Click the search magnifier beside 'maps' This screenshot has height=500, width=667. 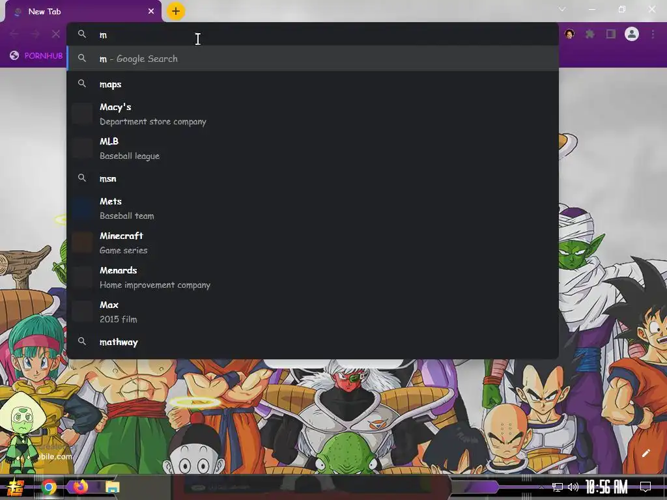tap(82, 83)
